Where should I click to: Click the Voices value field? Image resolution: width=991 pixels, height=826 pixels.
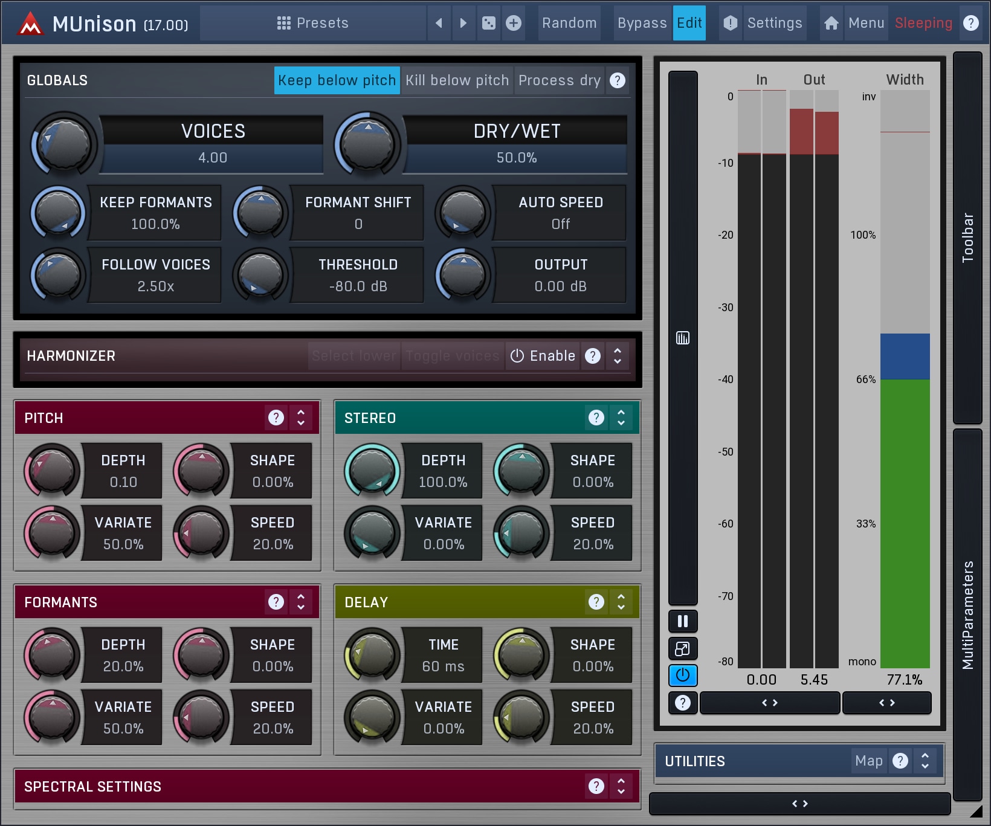[213, 158]
